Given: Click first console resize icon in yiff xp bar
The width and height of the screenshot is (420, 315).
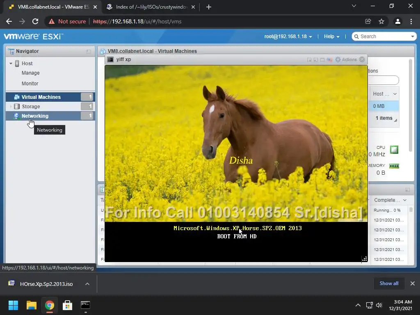Looking at the screenshot, I should 309,60.
